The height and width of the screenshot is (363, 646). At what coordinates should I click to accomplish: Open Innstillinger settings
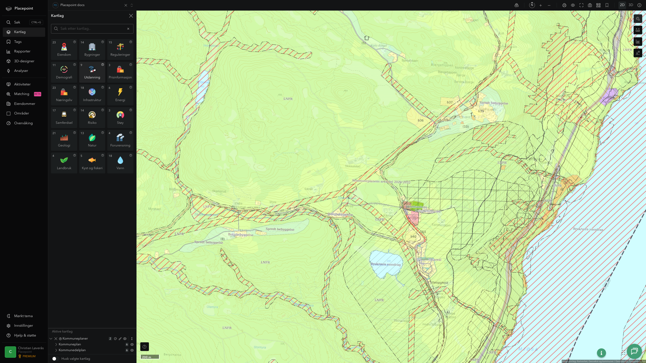coord(24,326)
